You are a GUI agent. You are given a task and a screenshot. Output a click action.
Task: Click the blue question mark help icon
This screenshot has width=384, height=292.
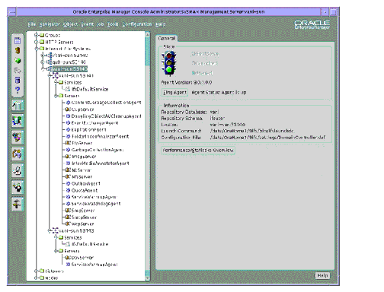(18, 90)
